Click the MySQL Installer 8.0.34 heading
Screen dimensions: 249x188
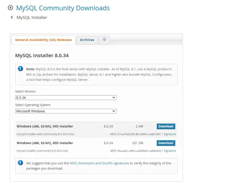pyautogui.click(x=42, y=55)
